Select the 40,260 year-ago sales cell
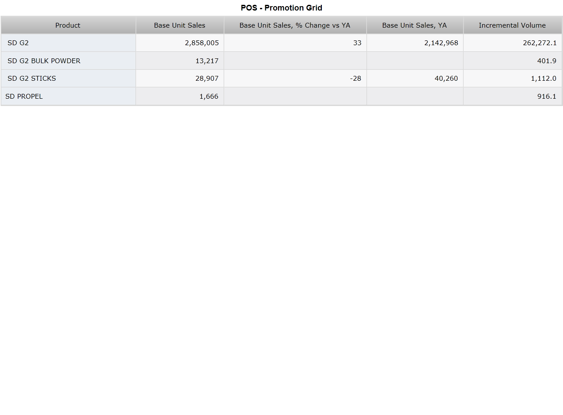The width and height of the screenshot is (563, 415). click(x=415, y=78)
